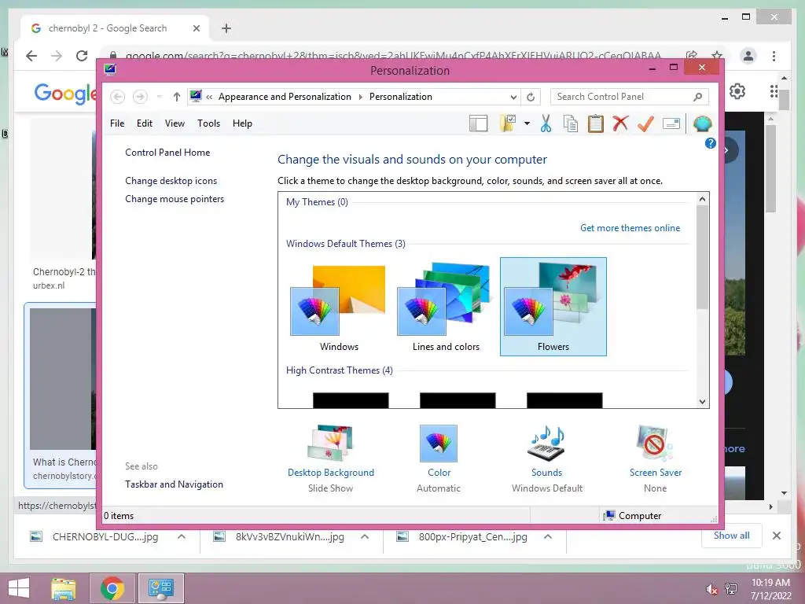Image resolution: width=805 pixels, height=604 pixels.
Task: Click the muted volume tray icon
Action: click(711, 589)
